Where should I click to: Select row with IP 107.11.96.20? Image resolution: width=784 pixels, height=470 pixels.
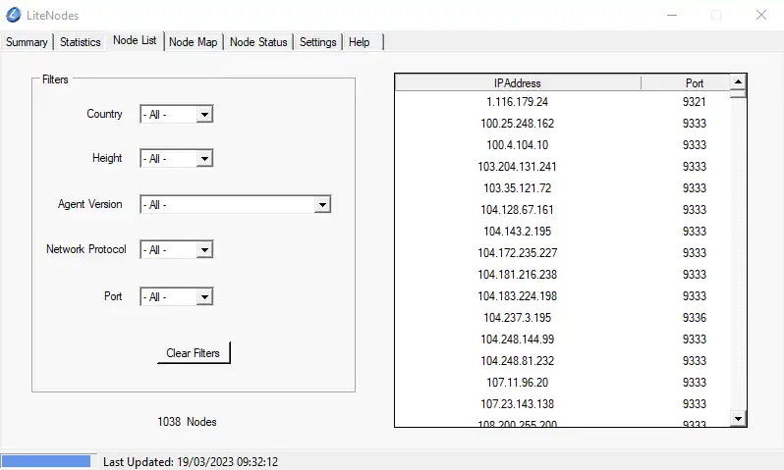pos(563,382)
